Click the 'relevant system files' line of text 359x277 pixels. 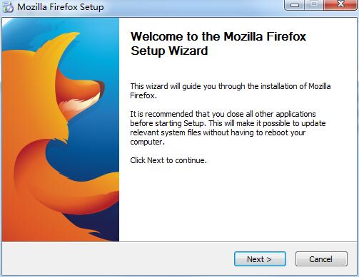(x=218, y=132)
